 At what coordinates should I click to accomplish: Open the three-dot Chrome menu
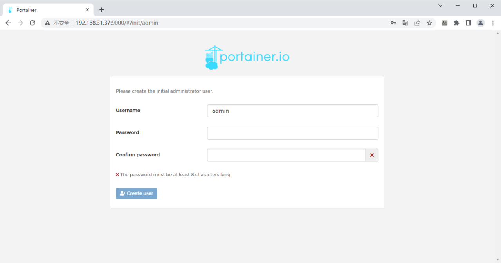493,23
